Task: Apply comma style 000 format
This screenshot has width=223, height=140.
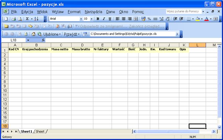Action: pos(155,19)
